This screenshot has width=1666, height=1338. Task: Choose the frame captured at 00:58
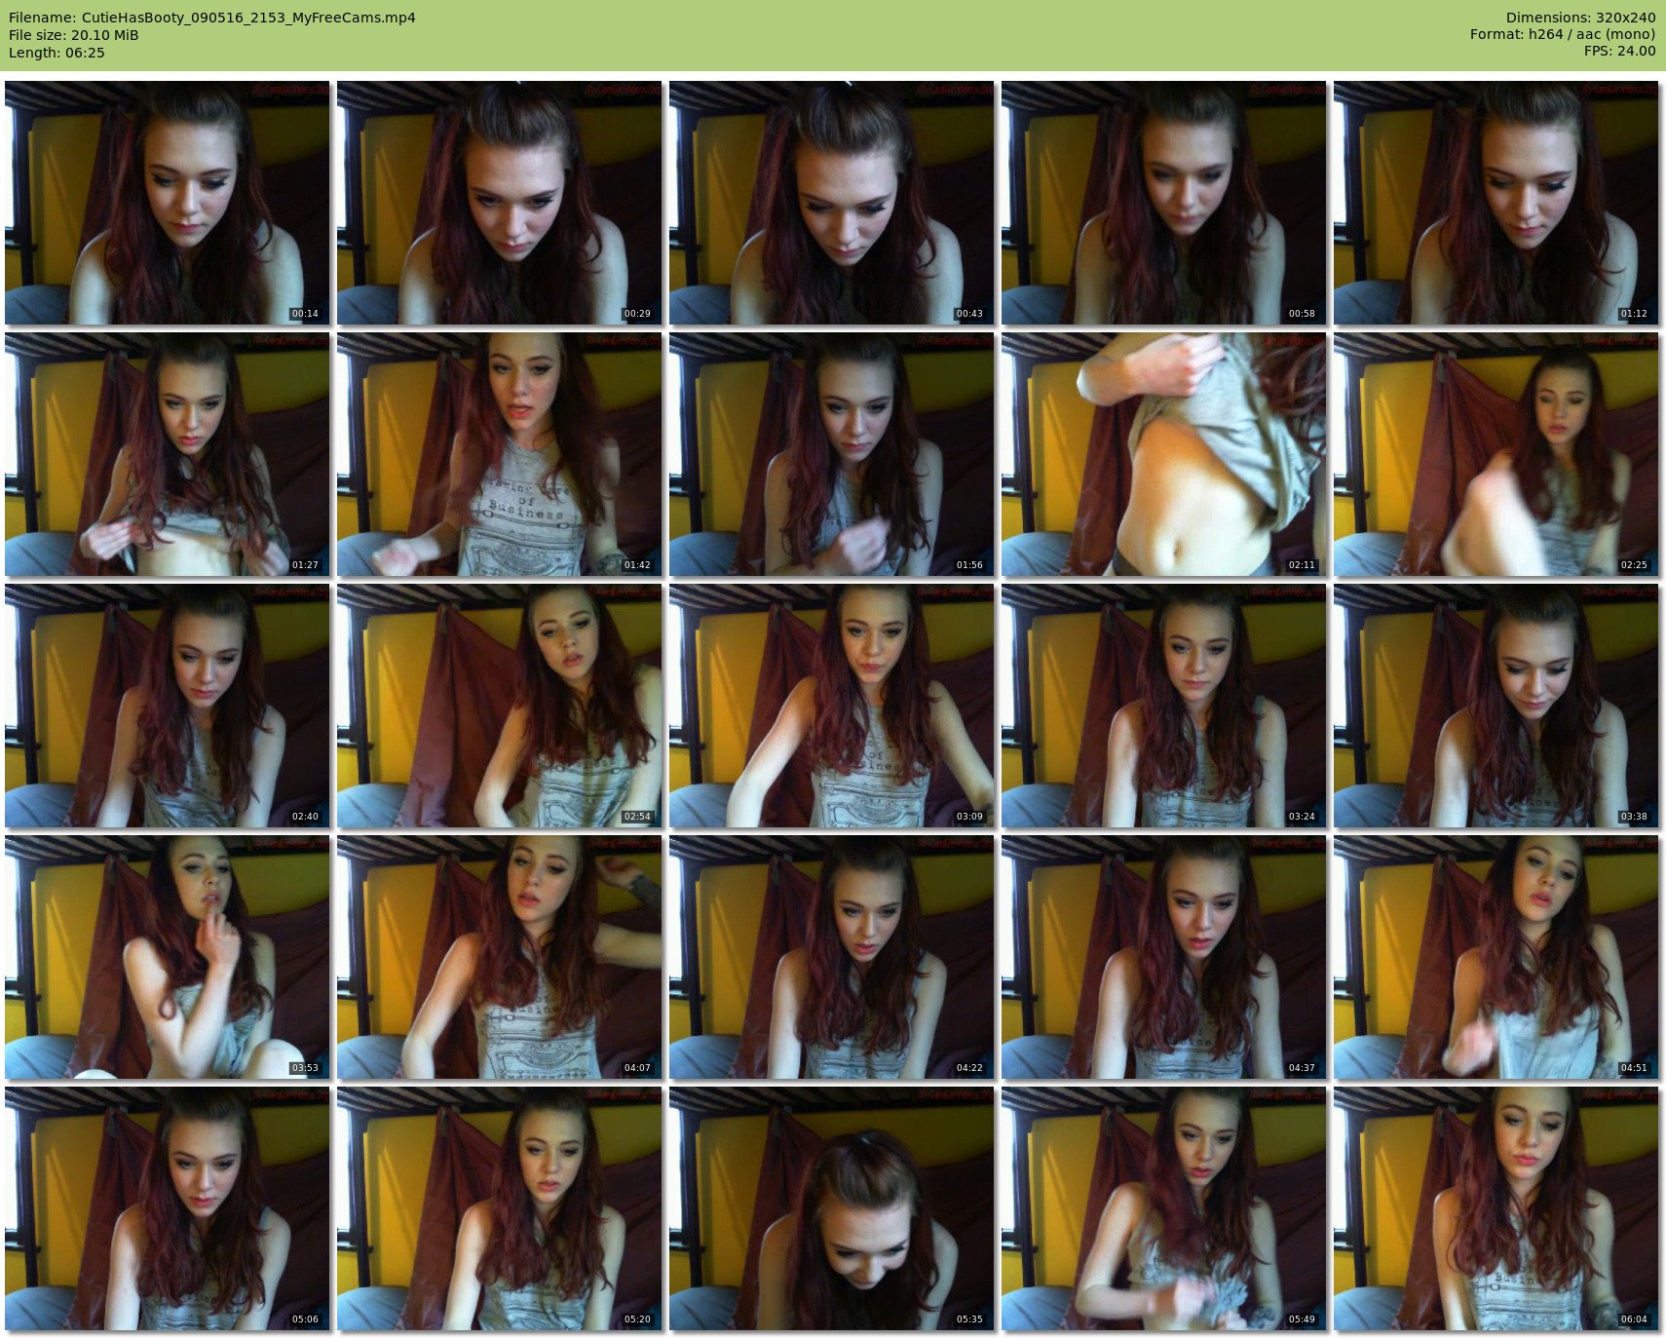1164,203
